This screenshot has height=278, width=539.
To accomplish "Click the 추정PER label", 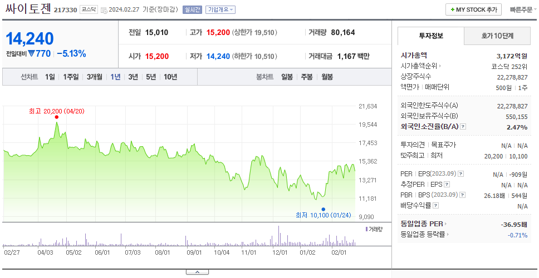I will pyautogui.click(x=413, y=185).
